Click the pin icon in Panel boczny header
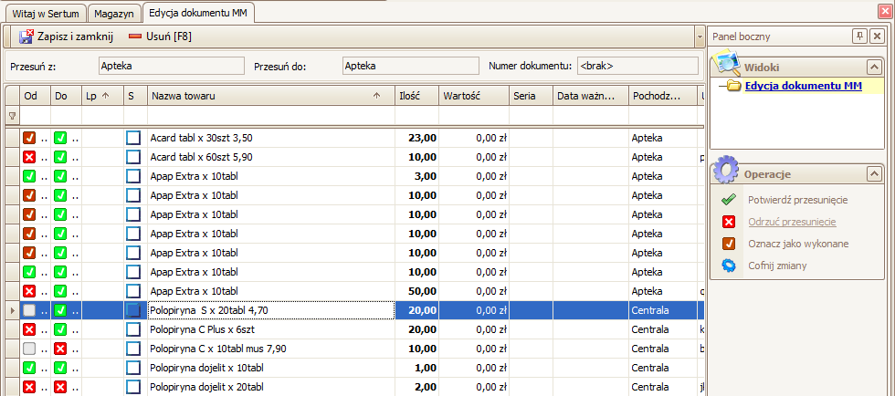This screenshot has height=396, width=895. pyautogui.click(x=858, y=36)
